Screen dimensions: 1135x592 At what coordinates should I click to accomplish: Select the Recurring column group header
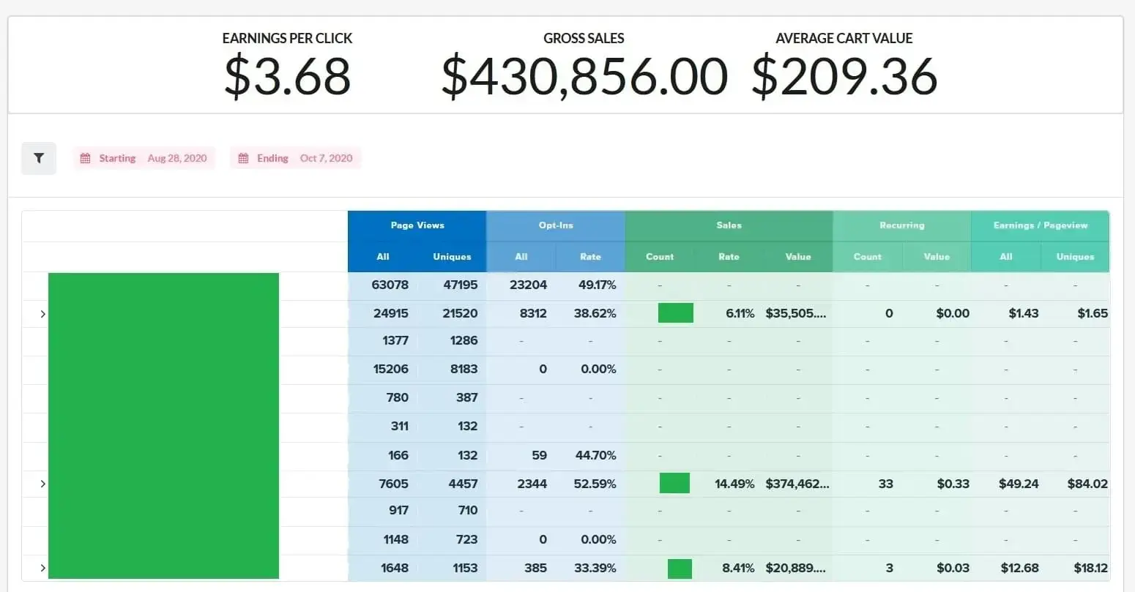point(902,225)
